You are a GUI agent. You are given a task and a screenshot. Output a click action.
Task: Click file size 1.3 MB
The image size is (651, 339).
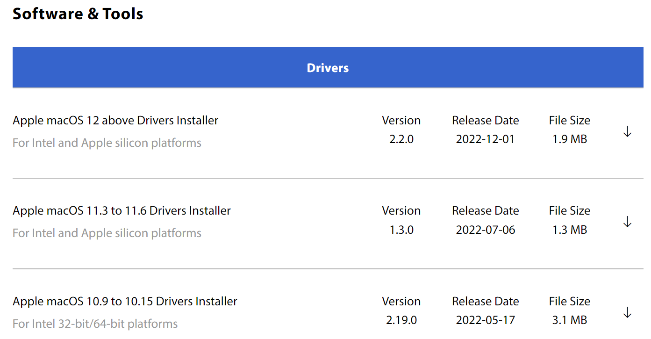(x=569, y=230)
